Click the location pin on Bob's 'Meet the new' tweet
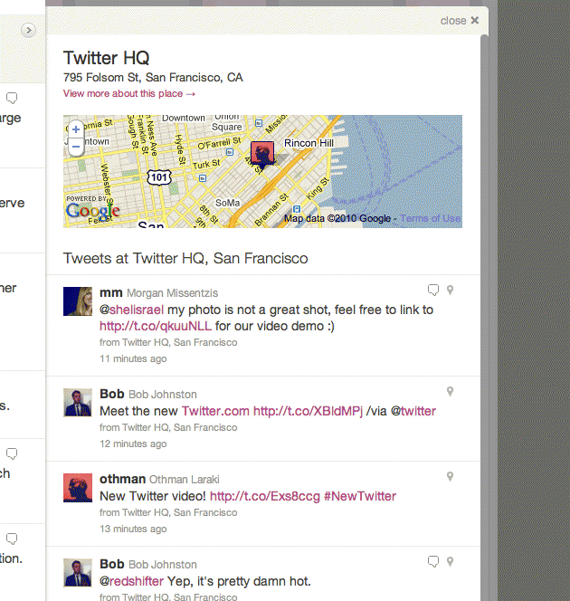Screen dimensions: 570x601 tap(450, 392)
